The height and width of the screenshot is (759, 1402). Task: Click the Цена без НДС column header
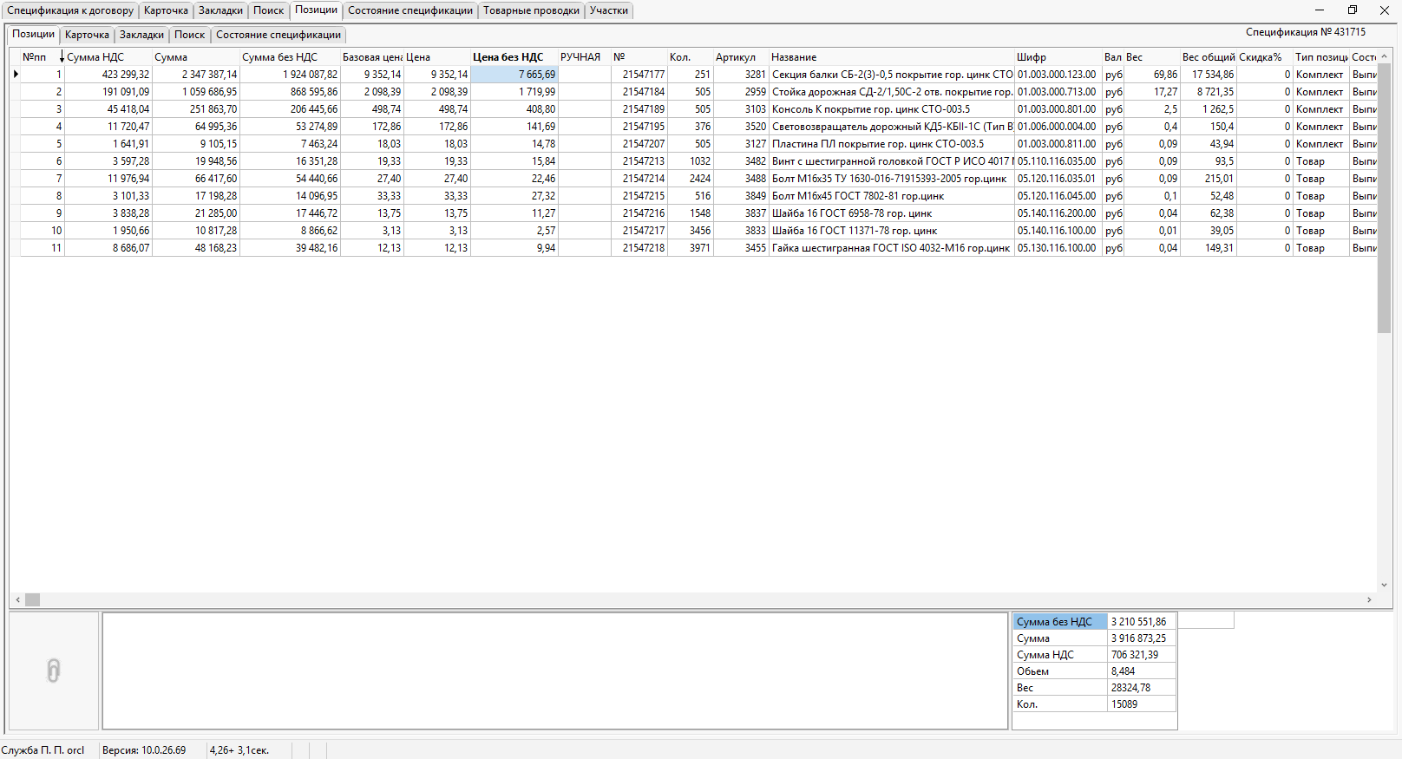[514, 57]
